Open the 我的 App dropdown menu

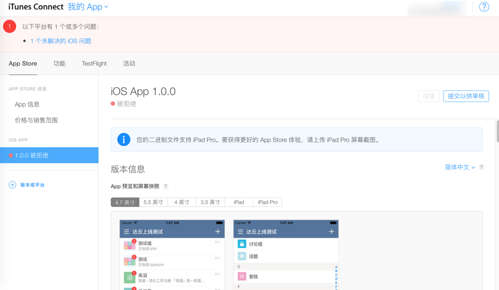coord(88,7)
